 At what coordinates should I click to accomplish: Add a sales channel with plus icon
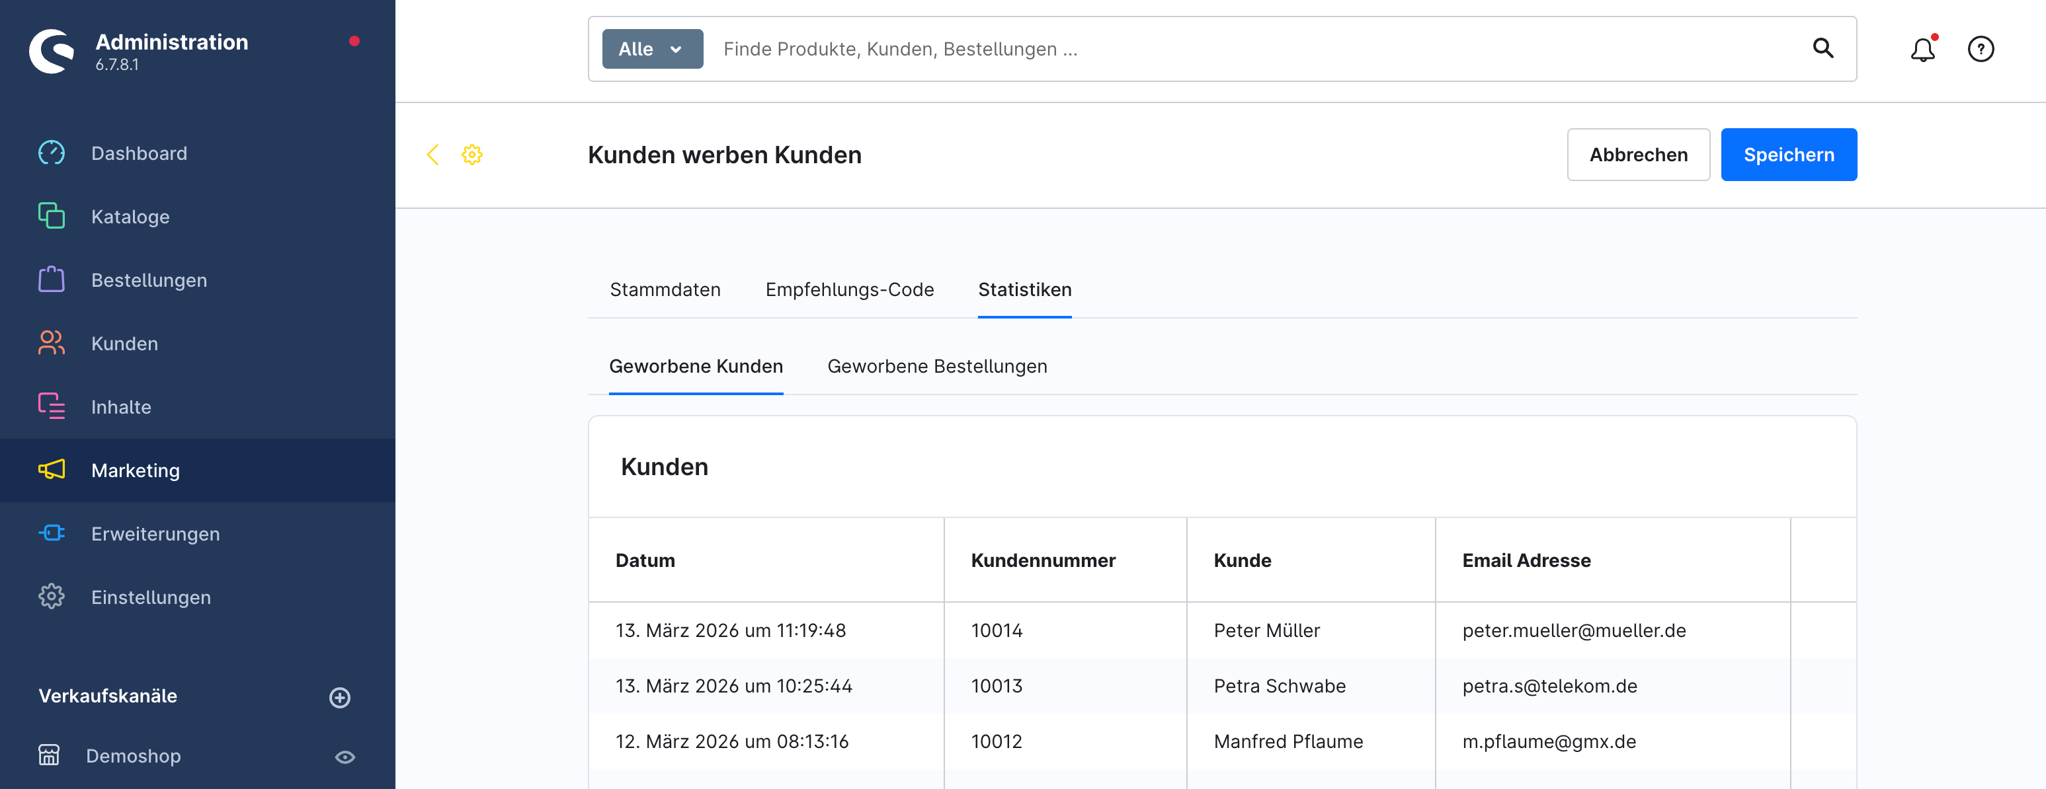pyautogui.click(x=340, y=697)
